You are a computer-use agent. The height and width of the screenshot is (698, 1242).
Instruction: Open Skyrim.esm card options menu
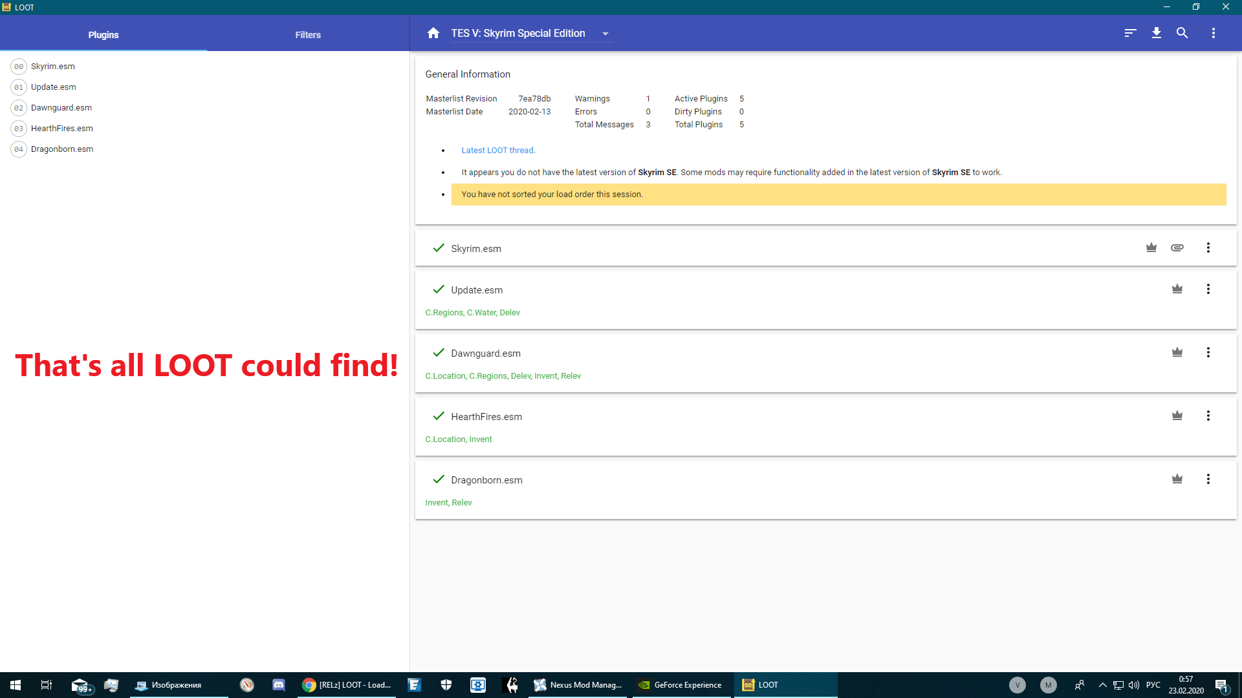point(1208,248)
